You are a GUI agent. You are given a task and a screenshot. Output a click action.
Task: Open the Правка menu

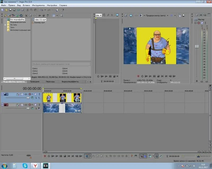(11, 5)
